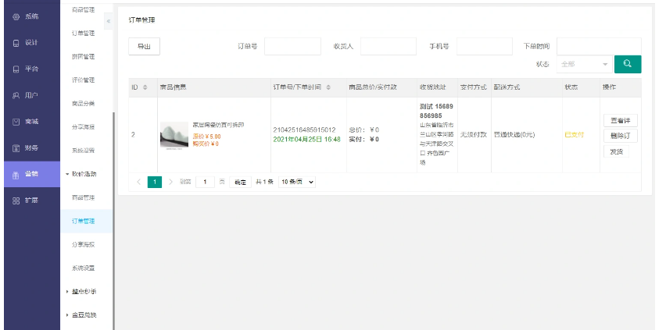Viewport: 666px width, 330px height.
Task: Open 评价管理 in the submenu
Action: pos(83,80)
